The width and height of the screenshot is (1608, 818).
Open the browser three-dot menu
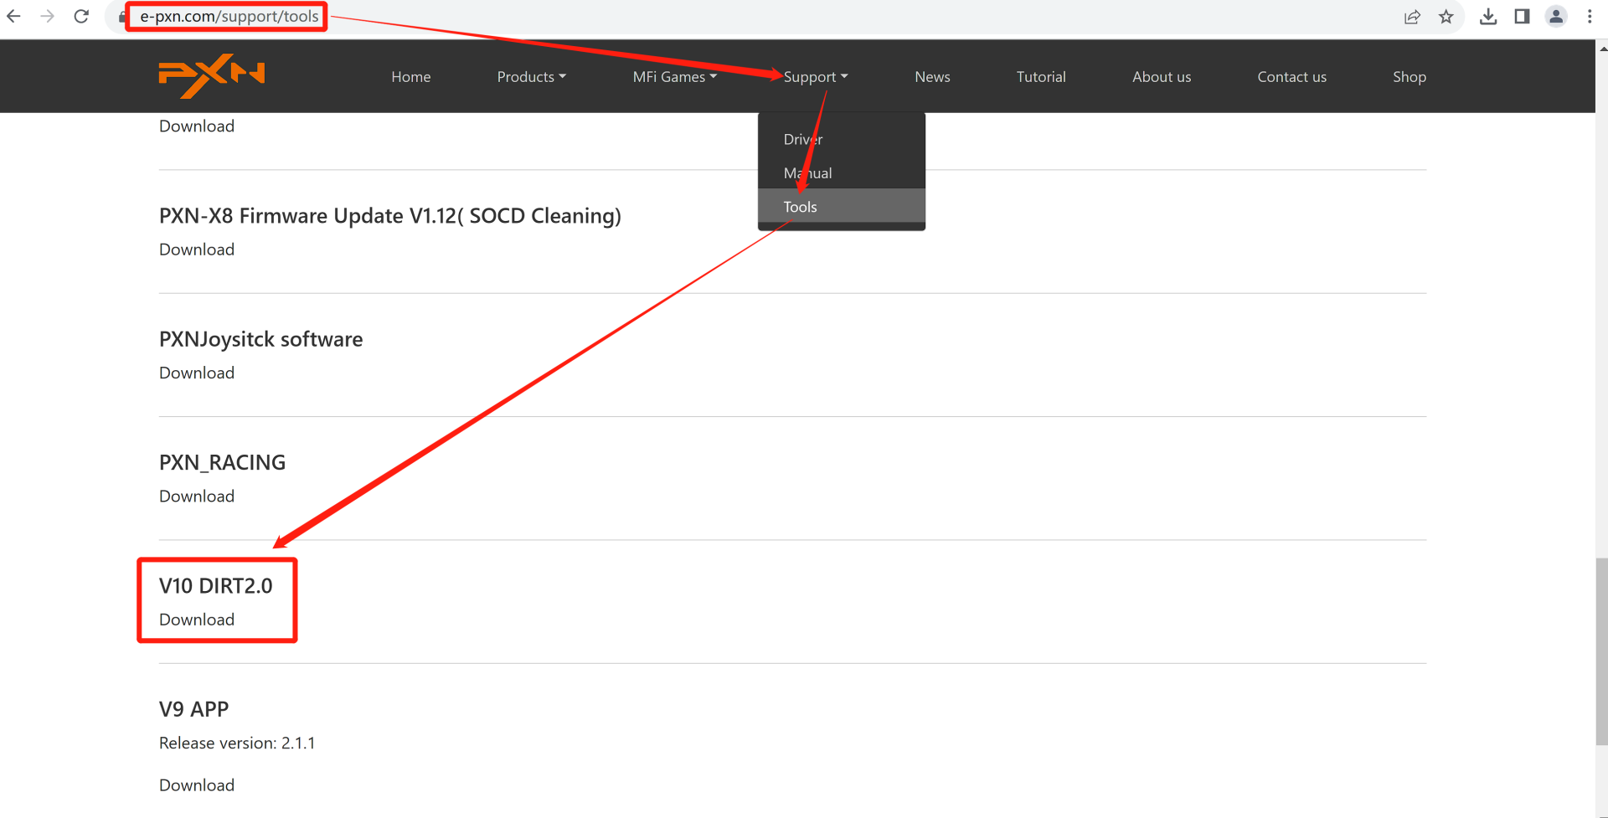tap(1590, 17)
